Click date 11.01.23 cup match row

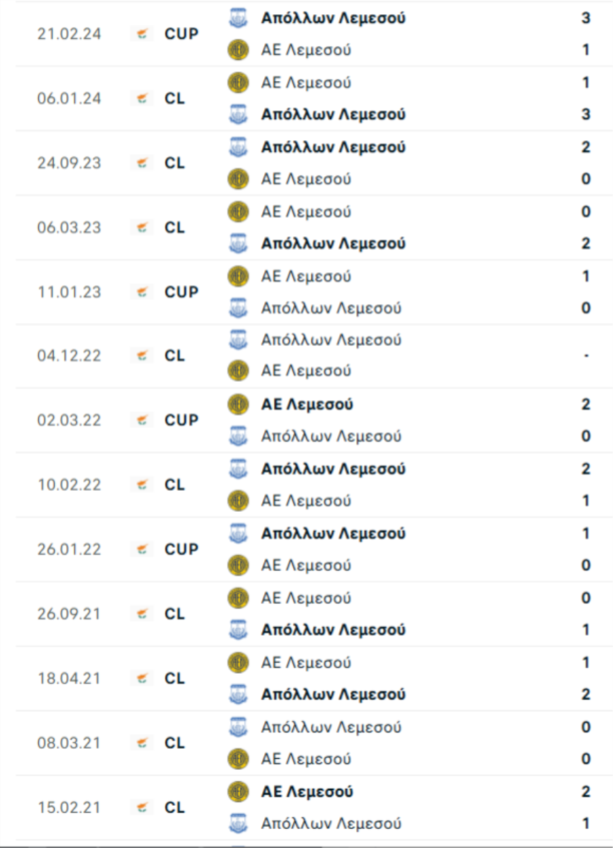click(x=69, y=292)
